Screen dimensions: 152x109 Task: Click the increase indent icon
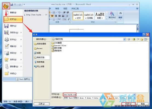click(68, 13)
